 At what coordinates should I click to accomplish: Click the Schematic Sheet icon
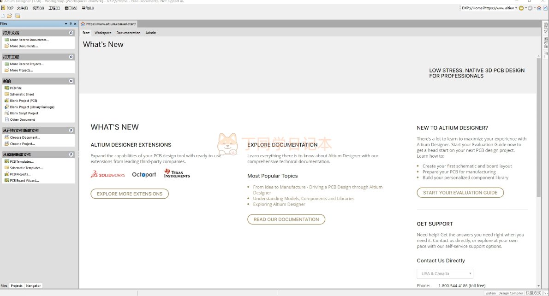click(x=6, y=94)
